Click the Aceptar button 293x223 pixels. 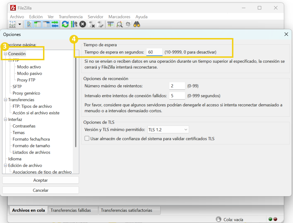(41, 180)
